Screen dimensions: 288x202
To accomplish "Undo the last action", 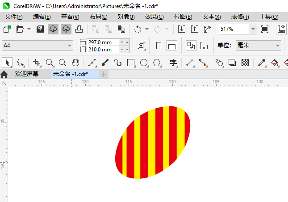I will coord(138,29).
